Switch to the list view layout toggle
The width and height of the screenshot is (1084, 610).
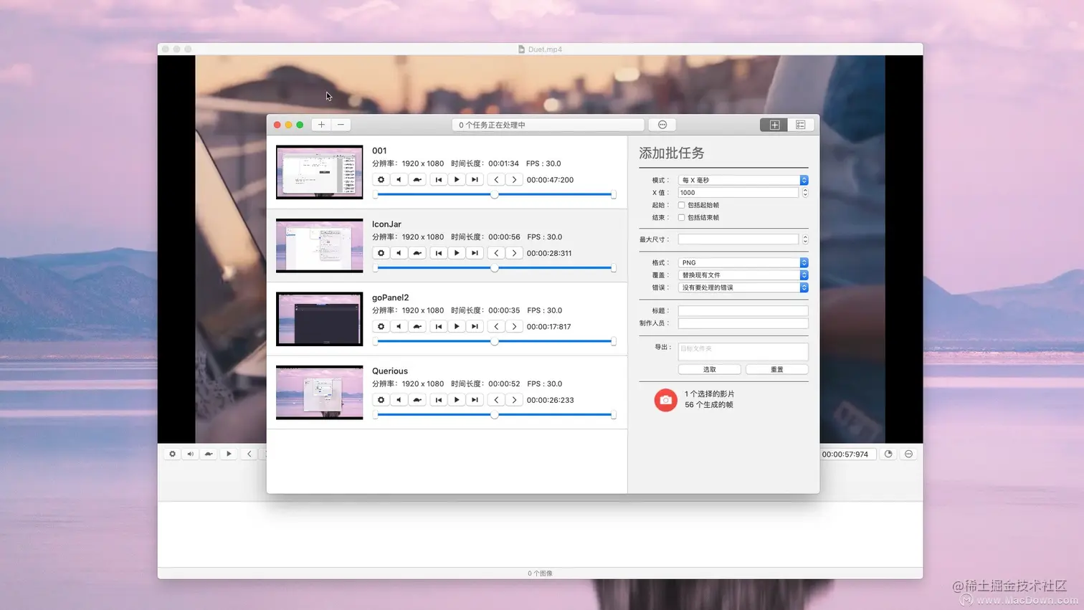coord(801,124)
